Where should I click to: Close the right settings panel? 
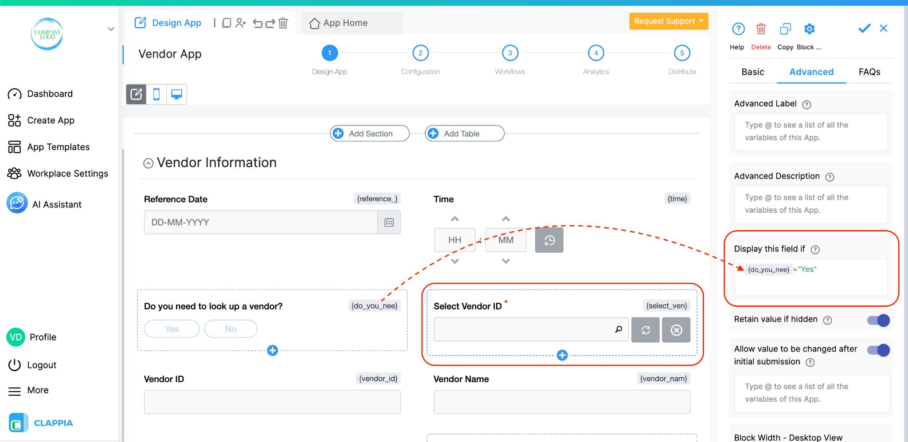coord(884,28)
